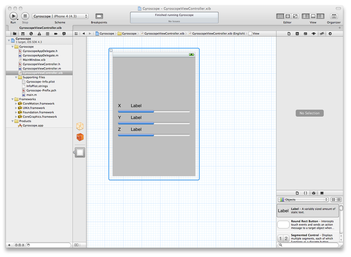The height and width of the screenshot is (257, 351).
Task: Click the related files grid icon
Action: point(76,34)
